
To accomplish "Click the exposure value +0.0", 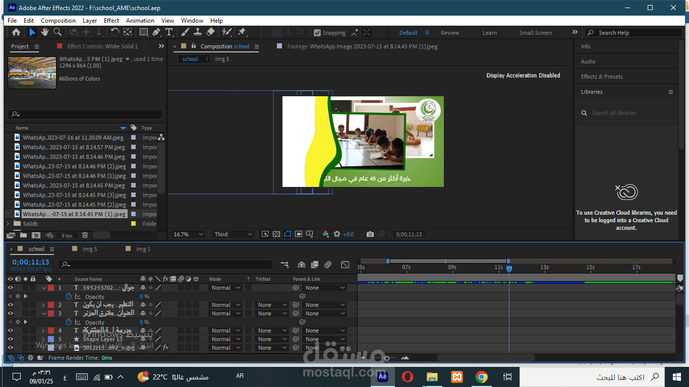I will click(349, 234).
